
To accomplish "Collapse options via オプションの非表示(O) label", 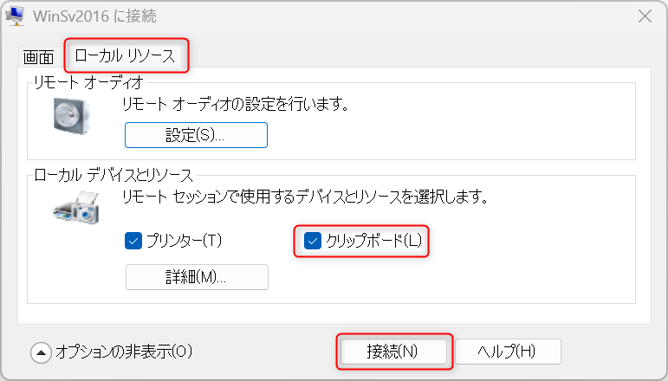I will pos(123,352).
